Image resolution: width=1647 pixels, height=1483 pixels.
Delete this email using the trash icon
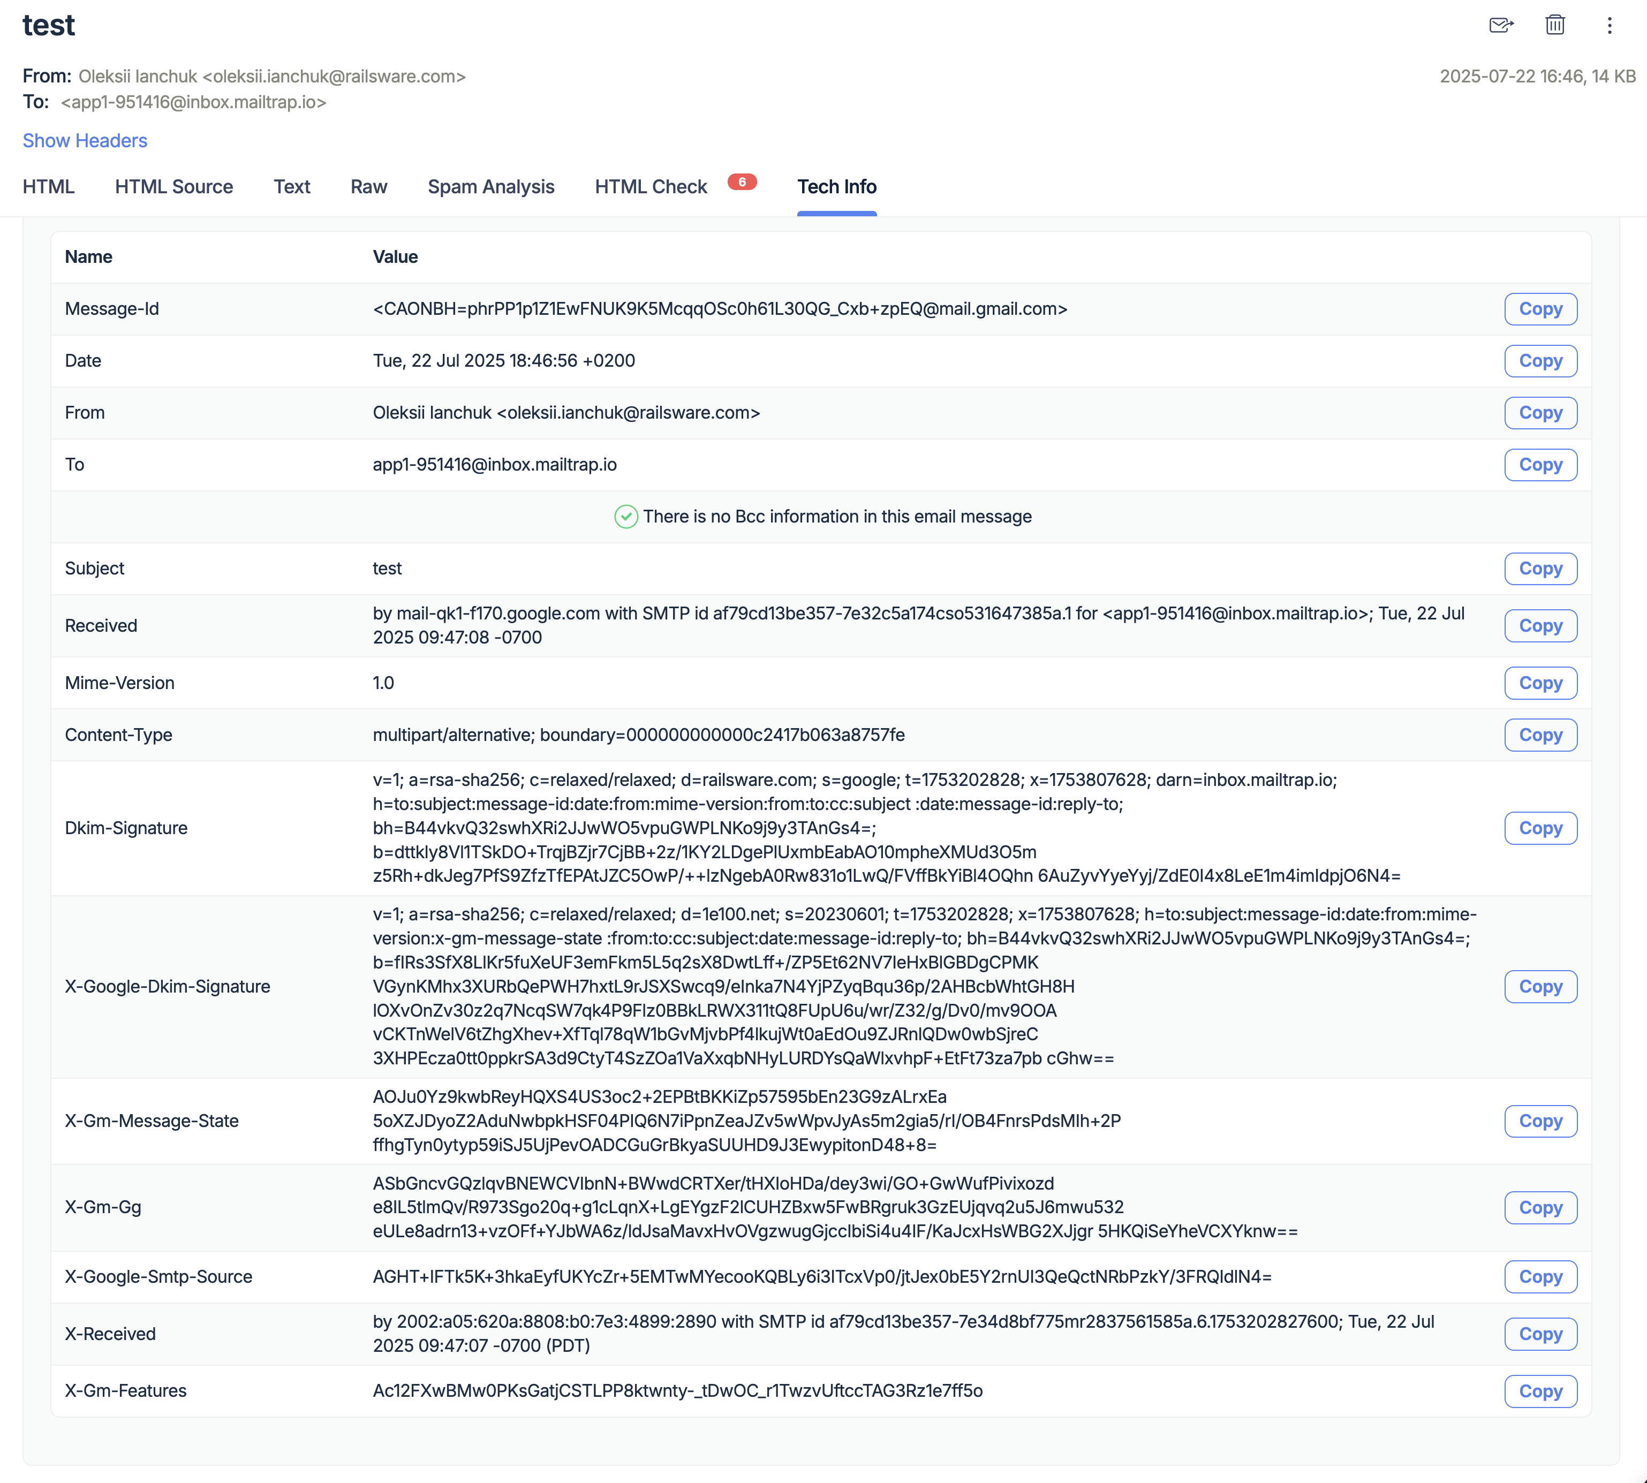tap(1554, 25)
